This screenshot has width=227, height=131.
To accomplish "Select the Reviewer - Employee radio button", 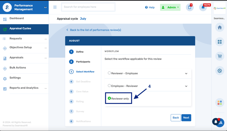I will pyautogui.click(x=109, y=73).
